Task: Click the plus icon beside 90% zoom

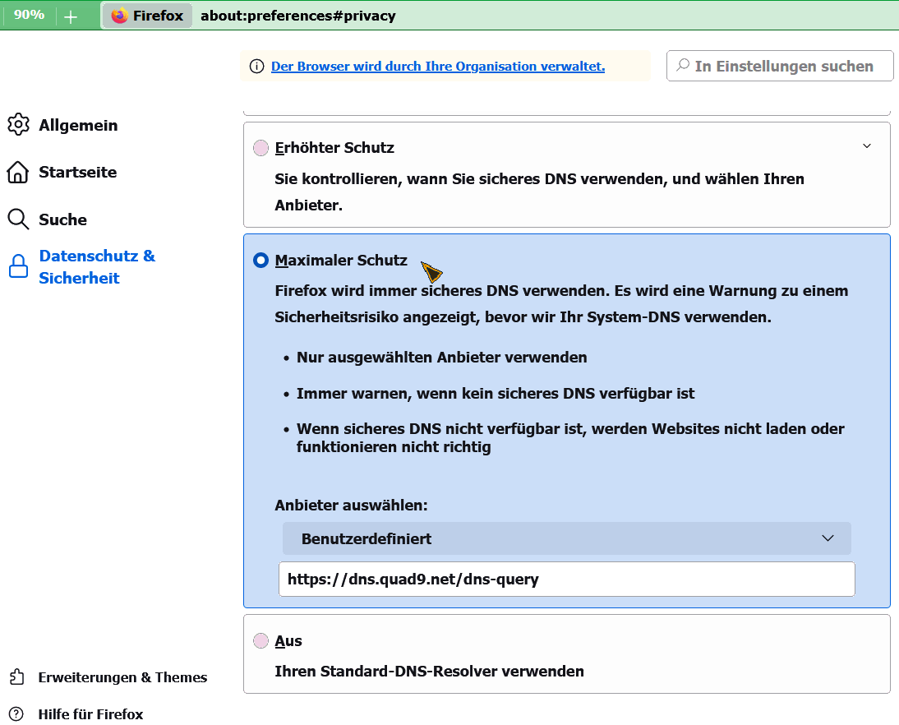Action: [x=71, y=16]
